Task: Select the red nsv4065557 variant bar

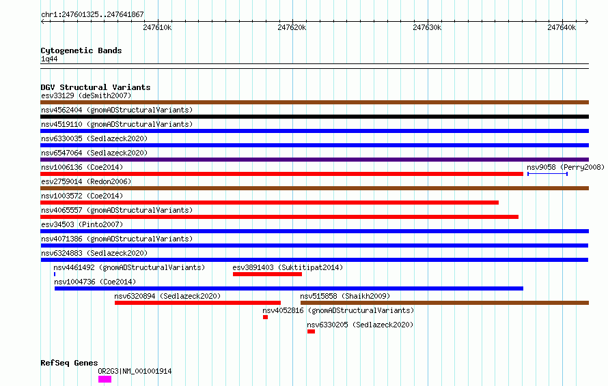Action: click(279, 217)
